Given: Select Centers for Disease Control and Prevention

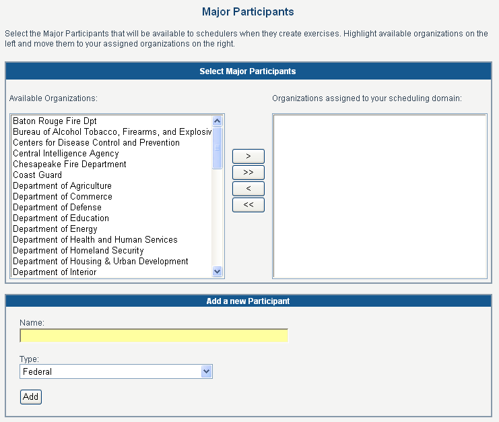Looking at the screenshot, I should [x=112, y=143].
